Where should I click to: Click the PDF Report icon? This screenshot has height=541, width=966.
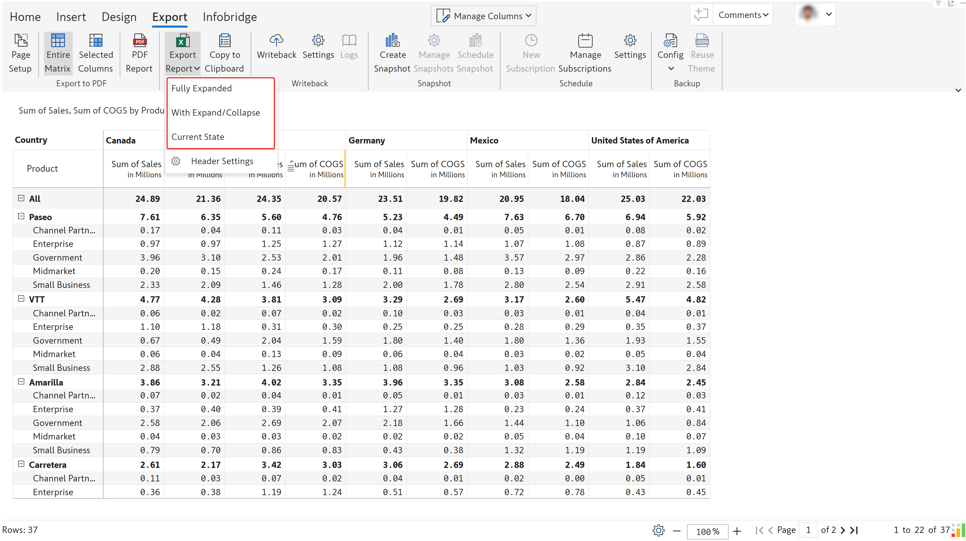point(139,40)
